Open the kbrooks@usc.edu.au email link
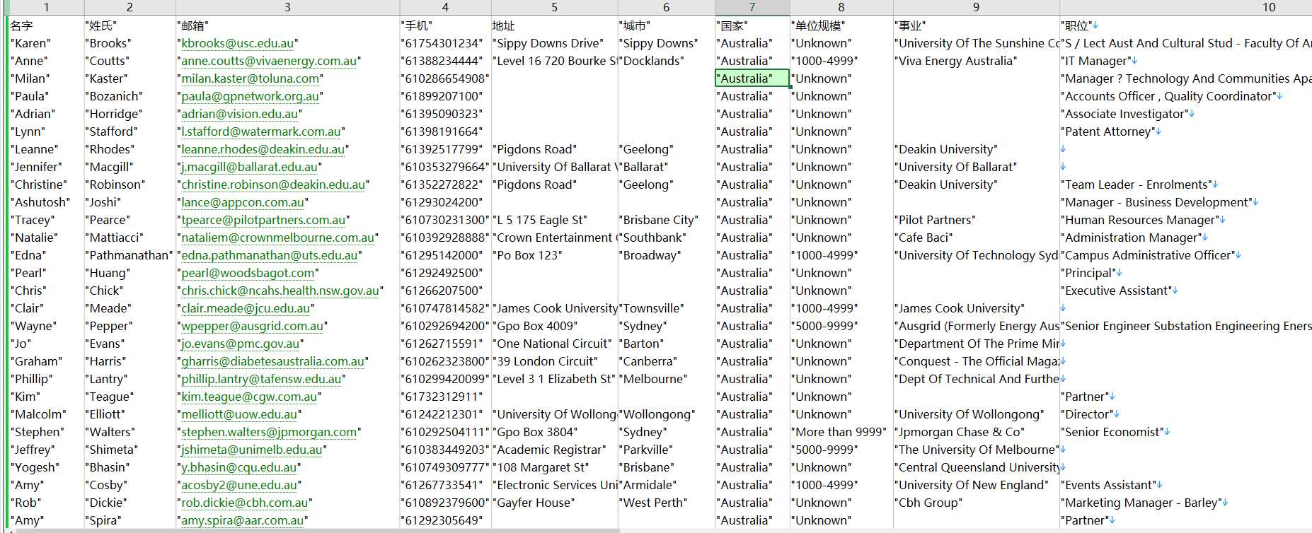The width and height of the screenshot is (1312, 533). 238,43
